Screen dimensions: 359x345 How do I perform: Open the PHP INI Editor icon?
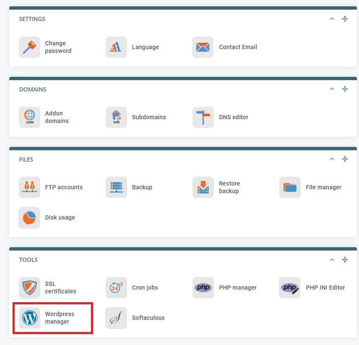290,288
